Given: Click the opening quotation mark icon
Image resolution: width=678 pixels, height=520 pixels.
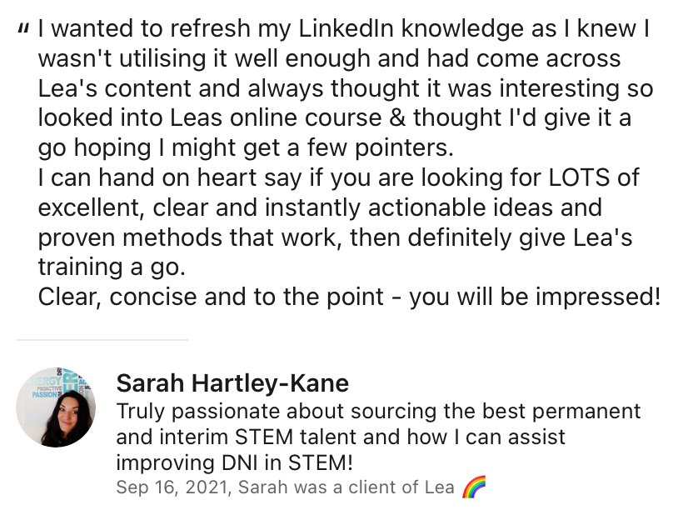Looking at the screenshot, I should pyautogui.click(x=23, y=30).
